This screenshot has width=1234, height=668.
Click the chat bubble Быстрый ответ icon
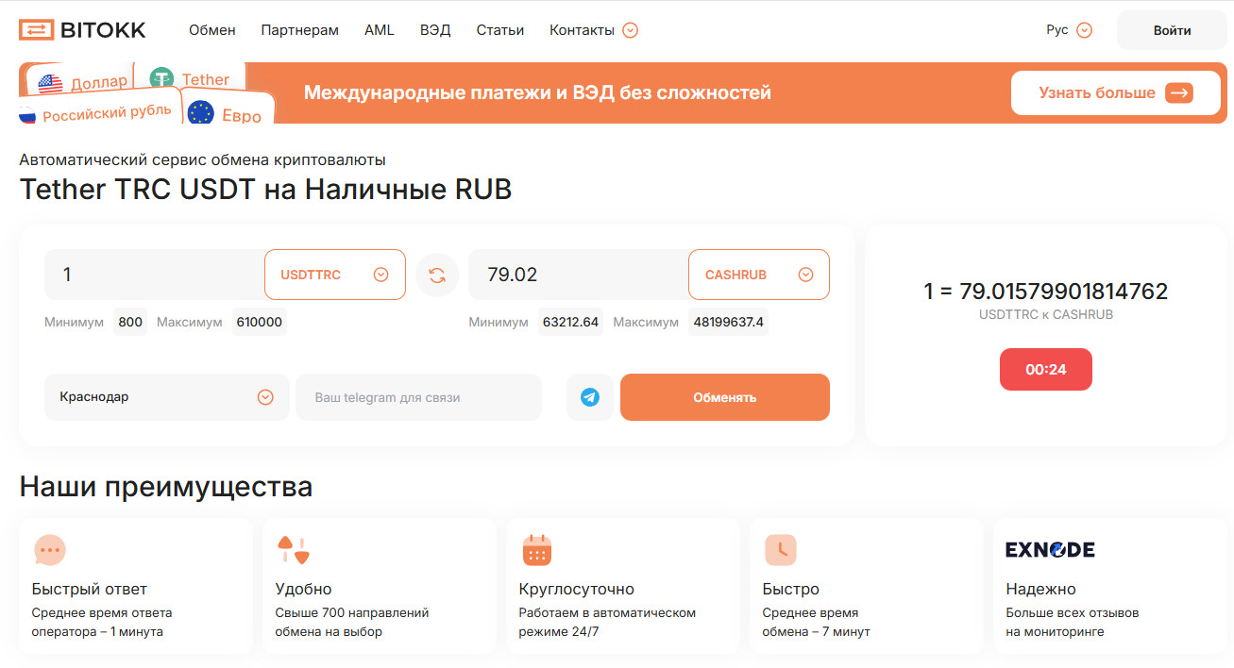[x=49, y=549]
